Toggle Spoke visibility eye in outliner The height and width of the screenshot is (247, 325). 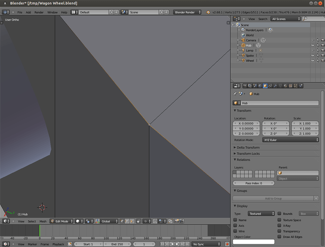(x=313, y=55)
